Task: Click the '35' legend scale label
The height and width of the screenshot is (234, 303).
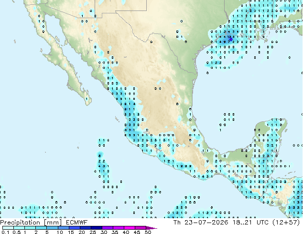Action: (x=115, y=232)
